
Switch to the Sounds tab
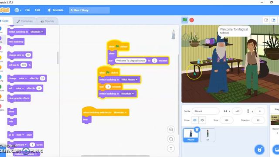(x=47, y=21)
